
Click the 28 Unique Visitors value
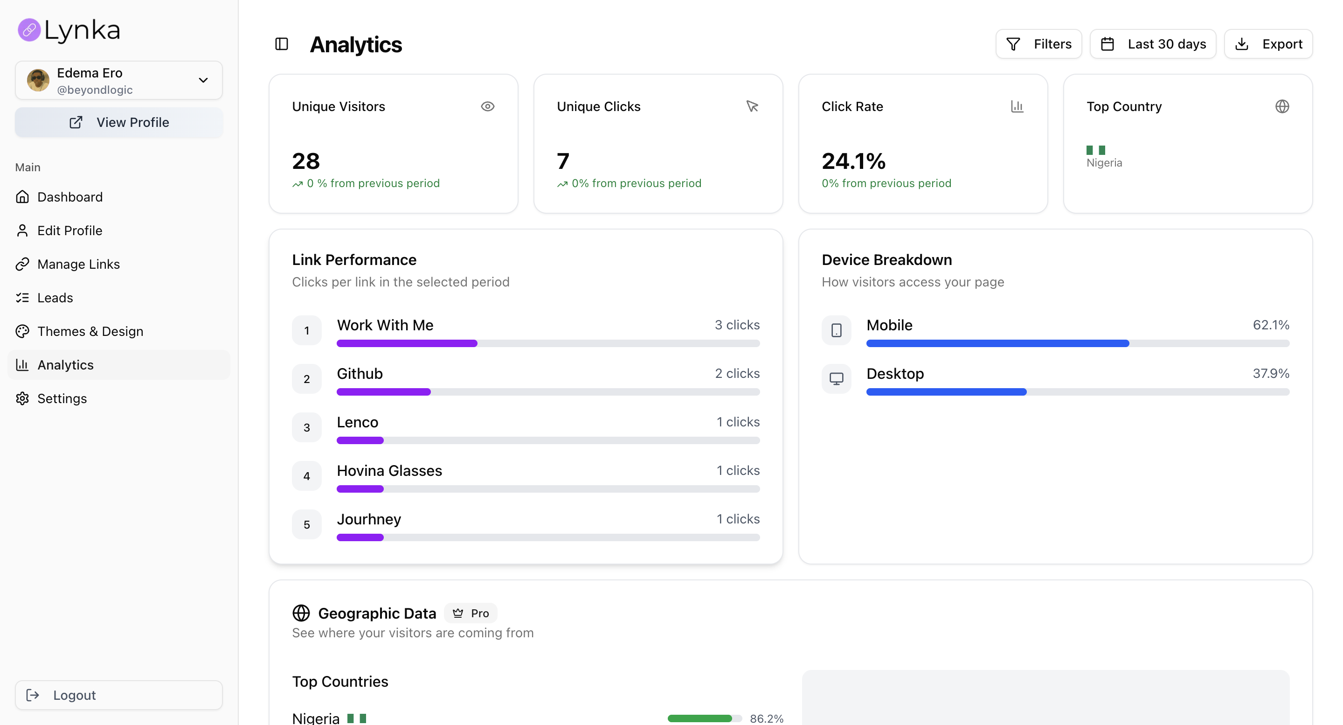306,161
